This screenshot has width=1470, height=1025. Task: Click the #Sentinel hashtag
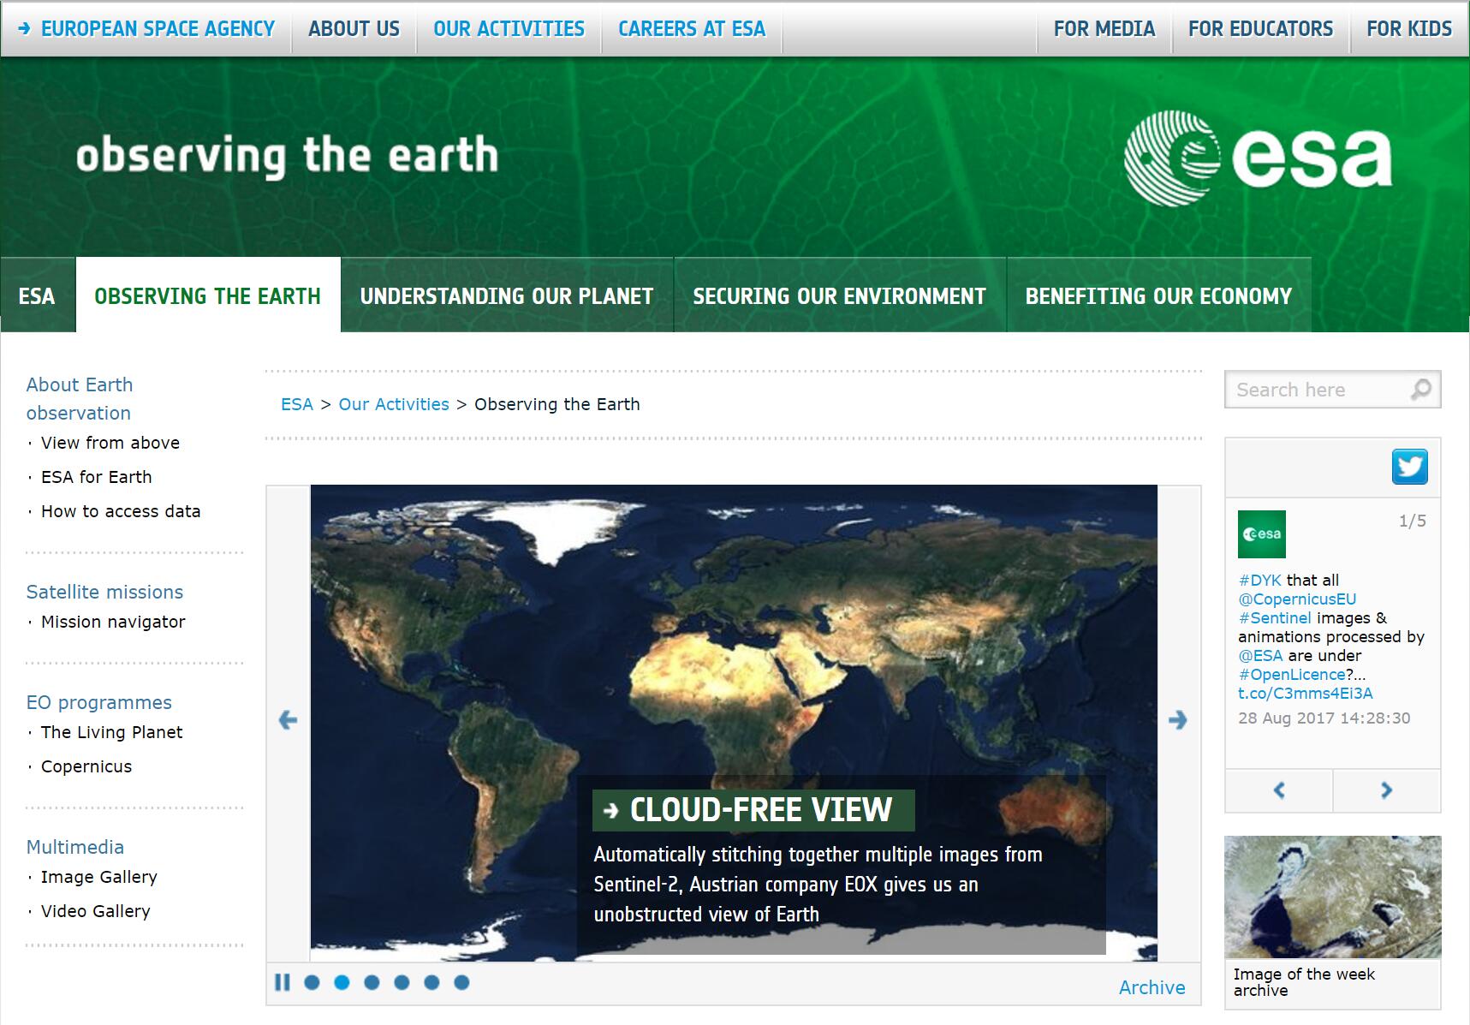(1275, 617)
